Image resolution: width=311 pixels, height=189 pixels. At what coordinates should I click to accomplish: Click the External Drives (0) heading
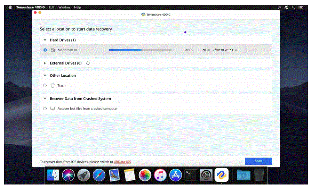(66, 63)
